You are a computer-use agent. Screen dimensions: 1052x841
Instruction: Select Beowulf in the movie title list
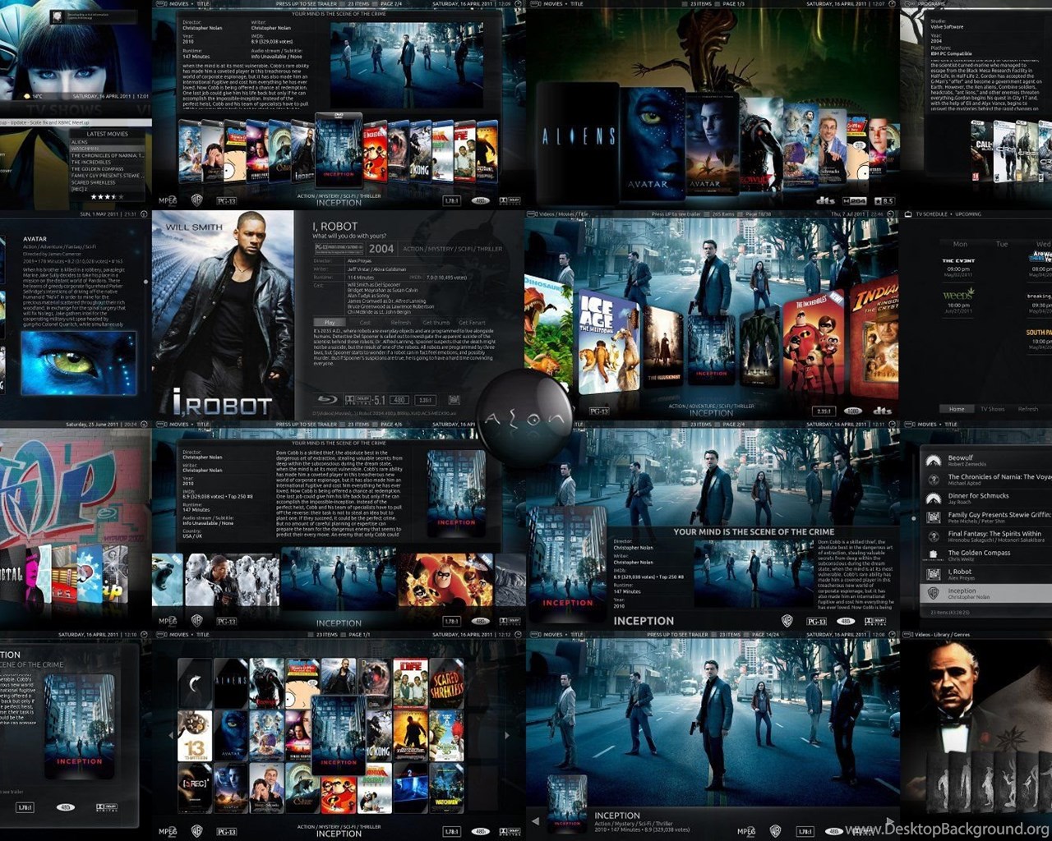tap(986, 460)
